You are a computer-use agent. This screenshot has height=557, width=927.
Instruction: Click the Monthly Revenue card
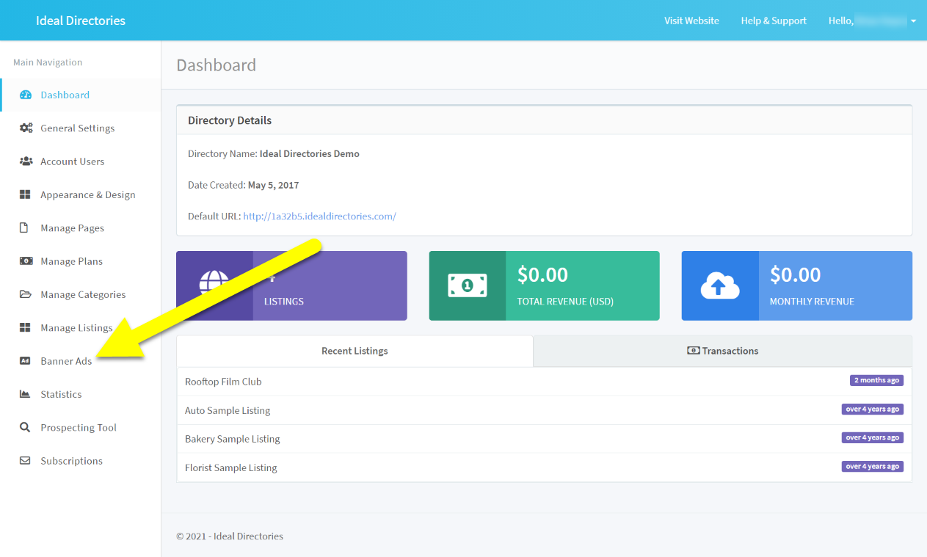pyautogui.click(x=797, y=285)
